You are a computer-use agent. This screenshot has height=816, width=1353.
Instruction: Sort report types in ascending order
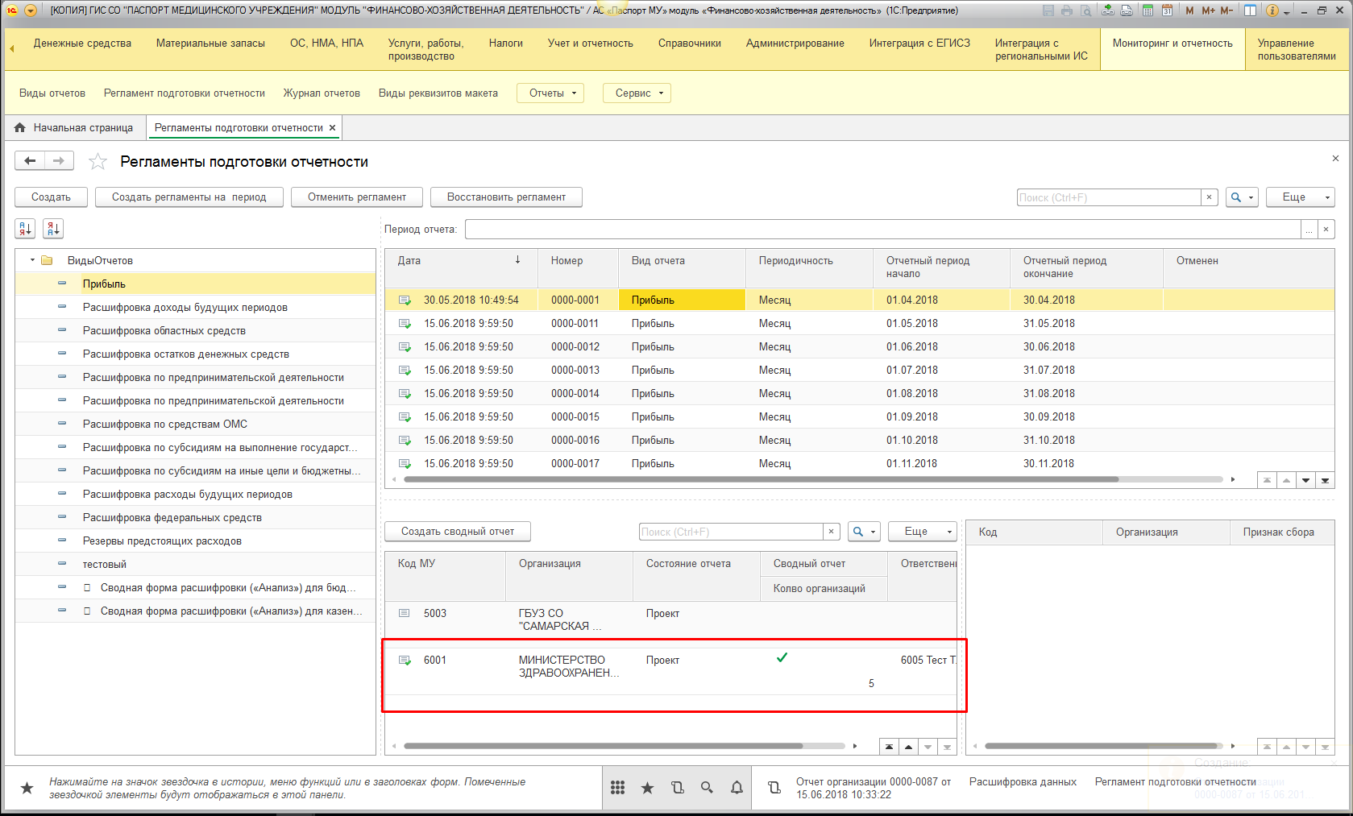point(25,229)
